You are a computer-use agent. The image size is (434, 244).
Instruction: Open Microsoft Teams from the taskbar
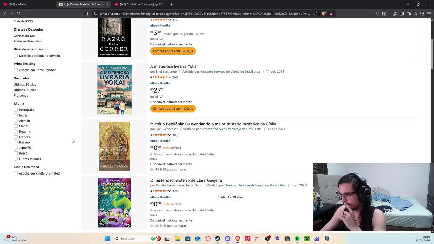[317, 239]
